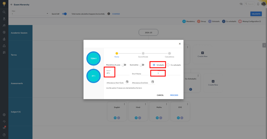The image size is (267, 139).
Task: Open three-dot menu on Co-Scholastic card
Action: (x=198, y=76)
